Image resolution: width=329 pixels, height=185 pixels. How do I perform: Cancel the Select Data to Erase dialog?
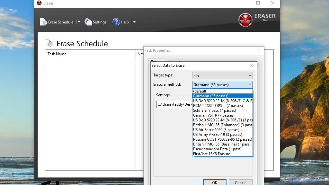coord(240,182)
